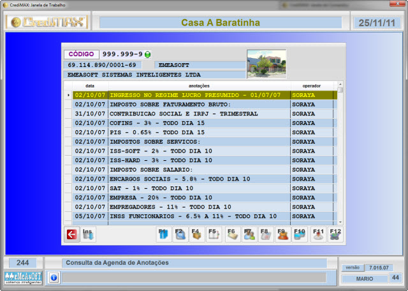The width and height of the screenshot is (408, 291).
Task: Click the F10 toolbar icon
Action: pyautogui.click(x=299, y=235)
